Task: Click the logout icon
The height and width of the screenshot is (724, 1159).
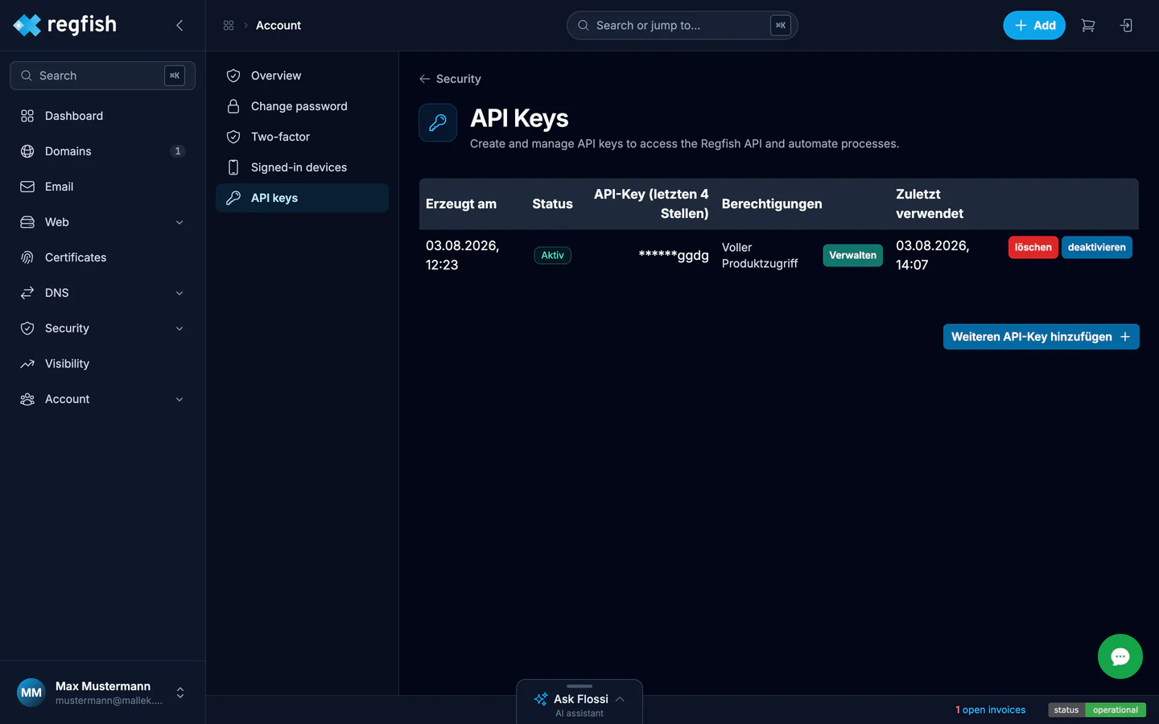Action: click(x=1126, y=26)
